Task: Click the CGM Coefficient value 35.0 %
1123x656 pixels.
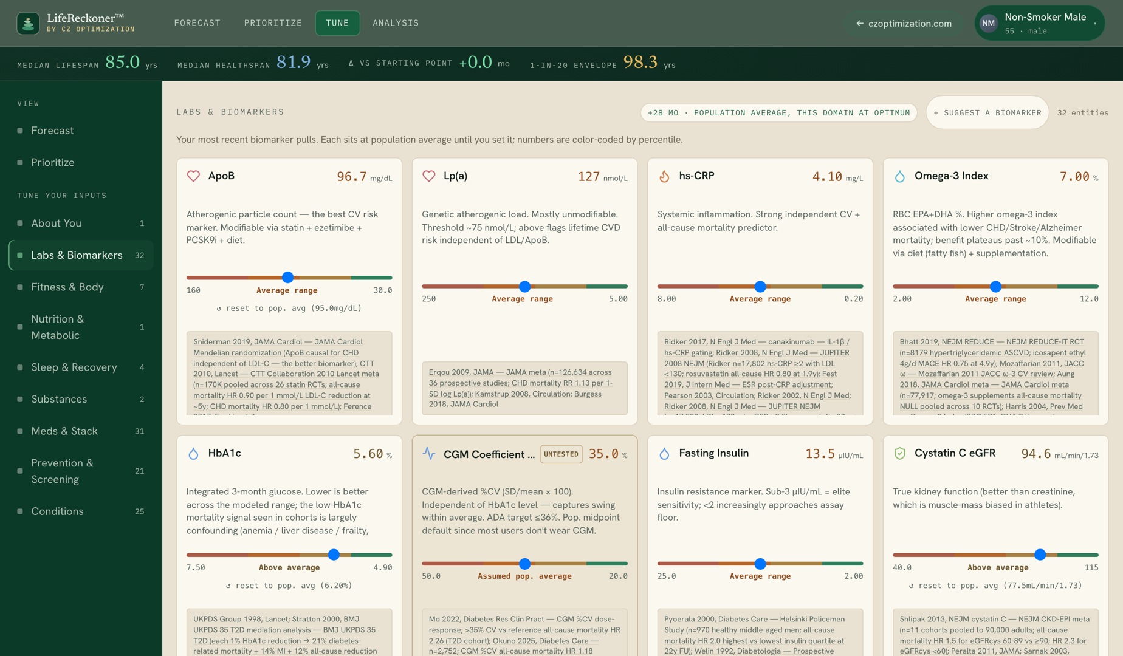Action: click(x=608, y=454)
